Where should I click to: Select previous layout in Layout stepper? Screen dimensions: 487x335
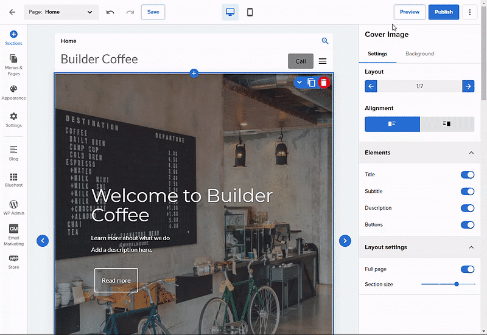click(x=371, y=86)
